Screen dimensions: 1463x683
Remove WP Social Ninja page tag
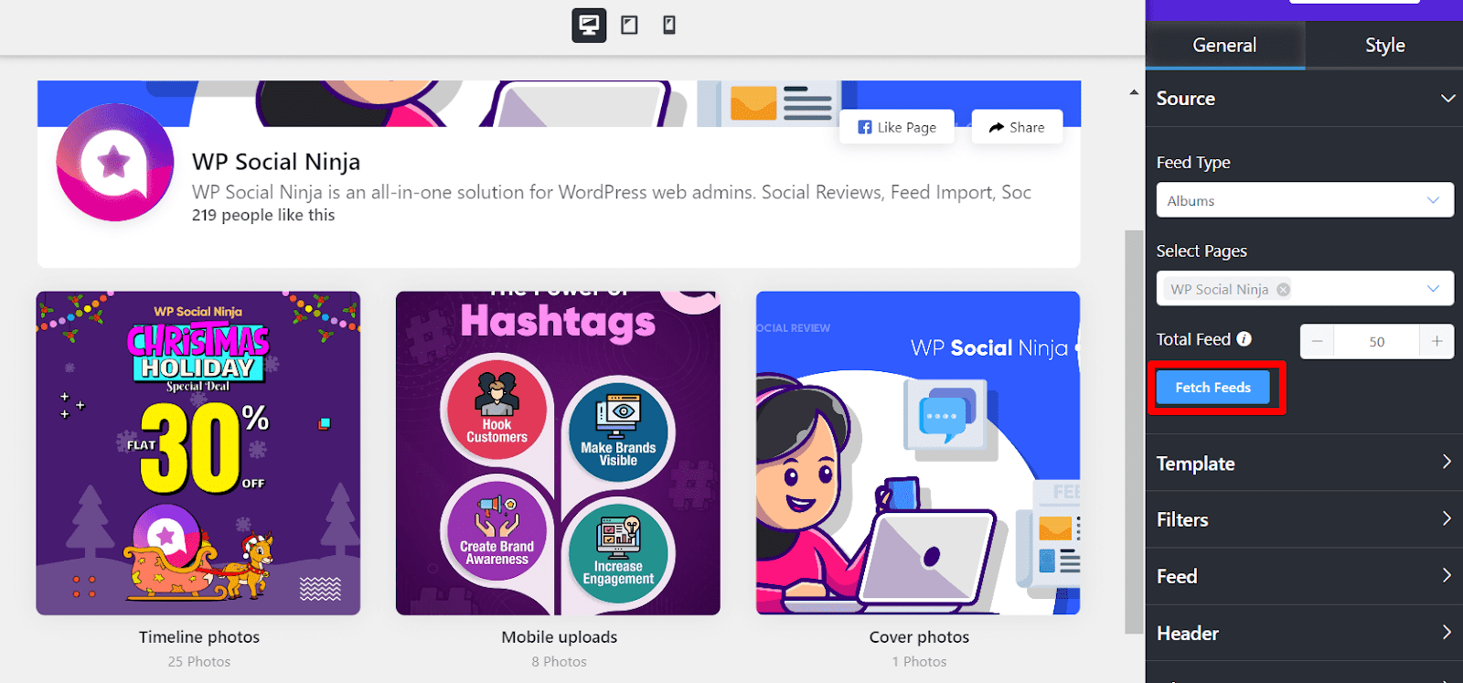click(x=1284, y=290)
